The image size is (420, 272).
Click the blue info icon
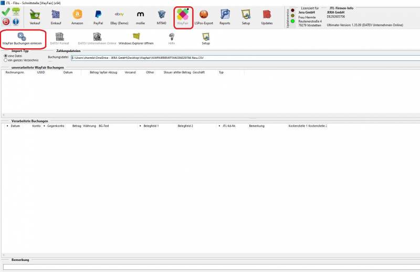pyautogui.click(x=16, y=22)
